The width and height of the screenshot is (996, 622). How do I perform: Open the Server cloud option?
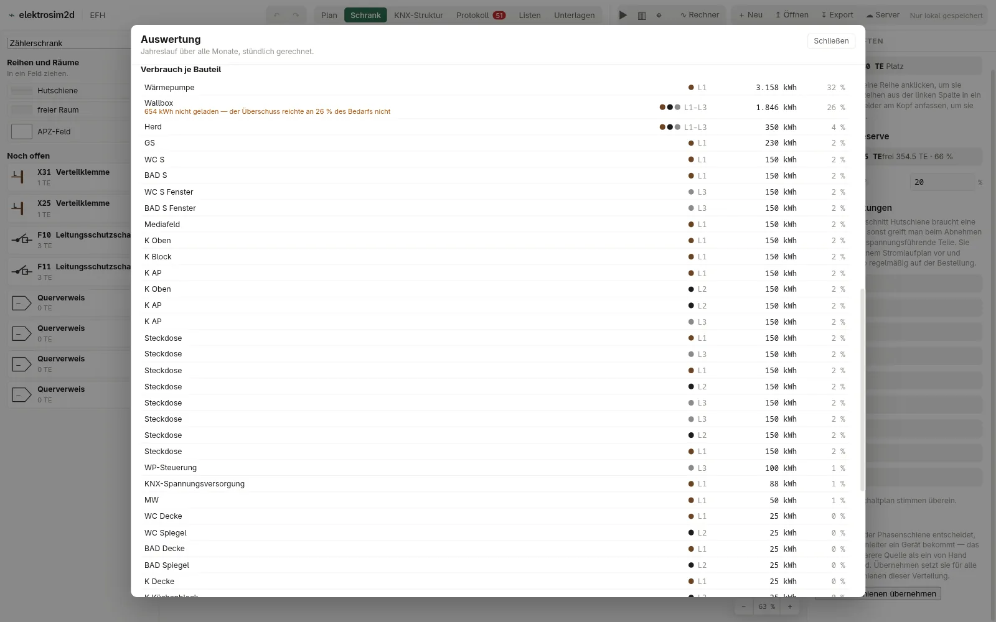(883, 15)
